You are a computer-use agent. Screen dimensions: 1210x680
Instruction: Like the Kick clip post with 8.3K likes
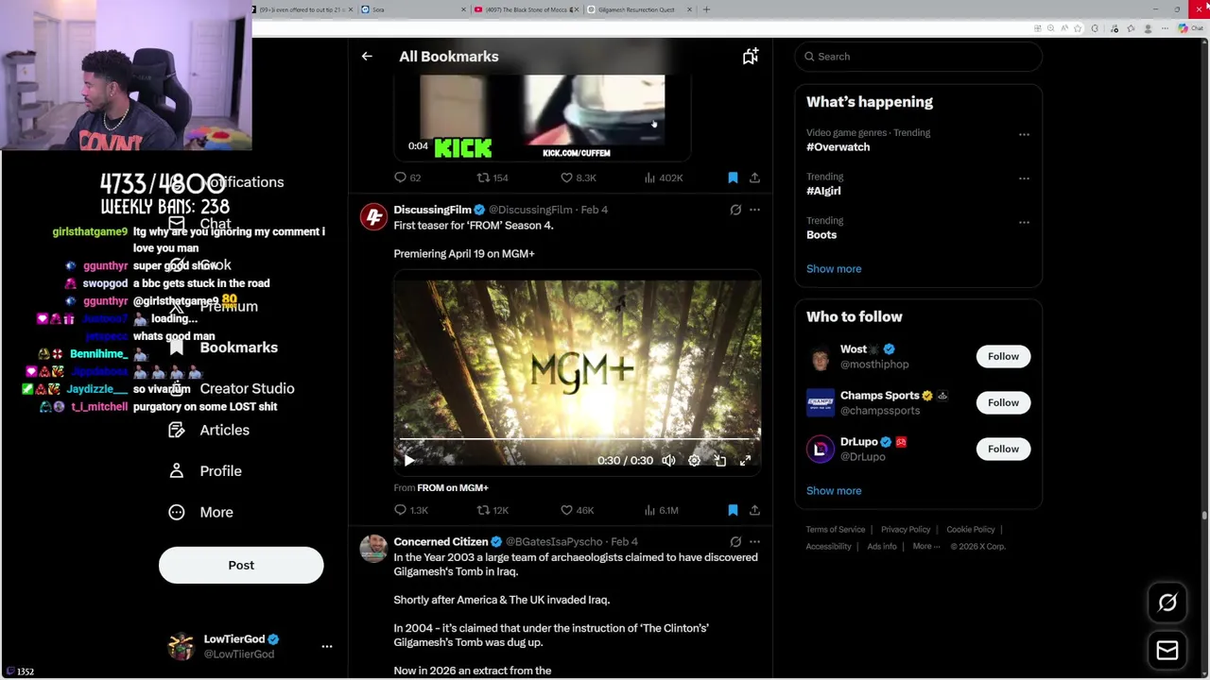(578, 178)
